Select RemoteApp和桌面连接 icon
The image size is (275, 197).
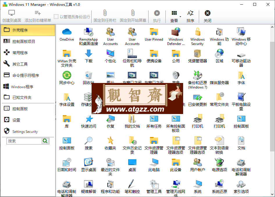point(88,32)
